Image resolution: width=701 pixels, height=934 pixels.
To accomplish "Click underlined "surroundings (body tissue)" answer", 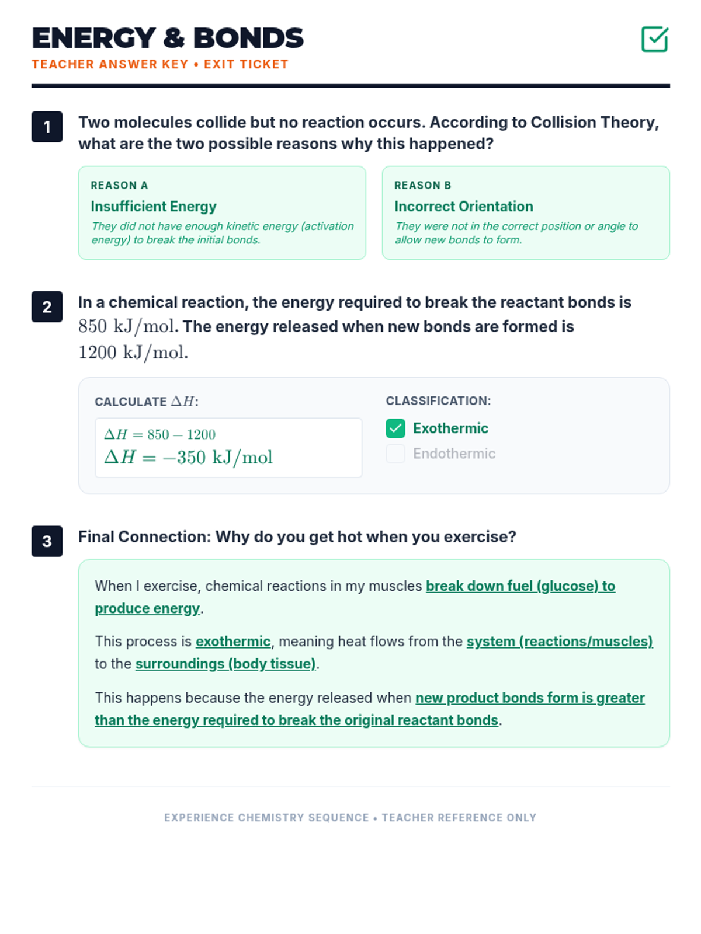I will [225, 664].
